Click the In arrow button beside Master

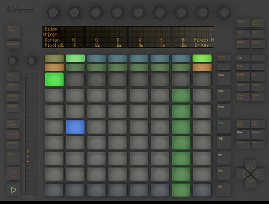pyautogui.click(x=243, y=58)
